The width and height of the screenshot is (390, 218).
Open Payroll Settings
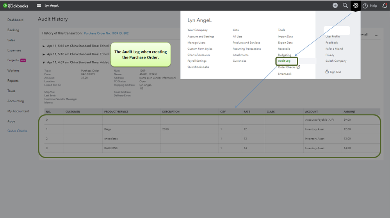tap(197, 61)
